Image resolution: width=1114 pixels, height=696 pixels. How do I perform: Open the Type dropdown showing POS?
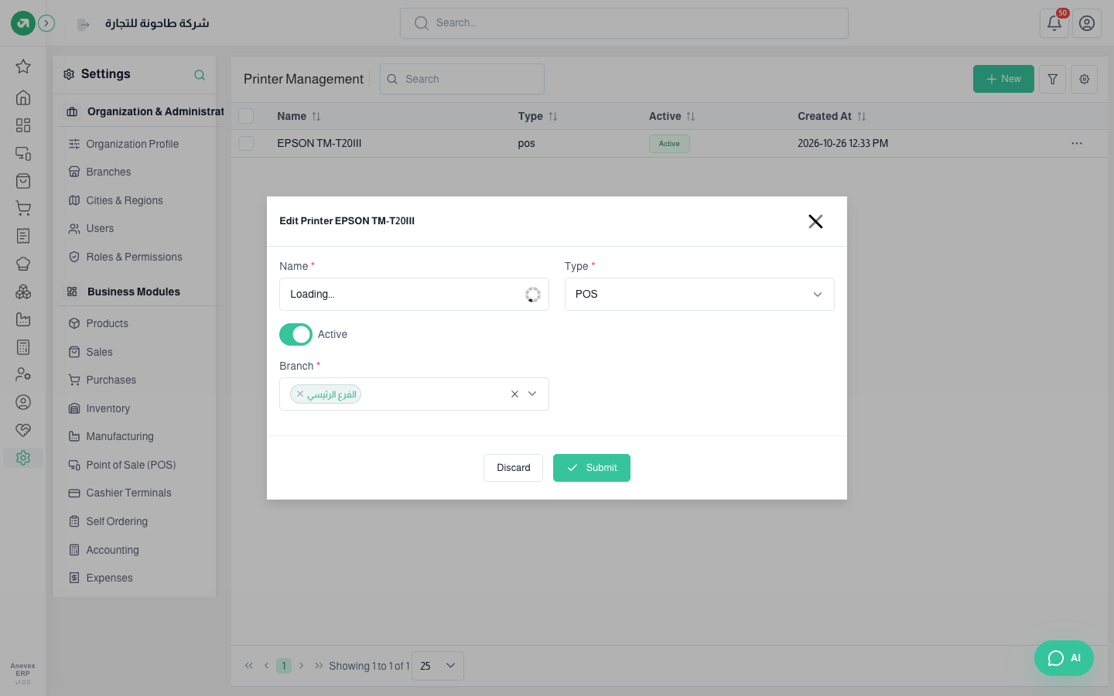point(699,295)
